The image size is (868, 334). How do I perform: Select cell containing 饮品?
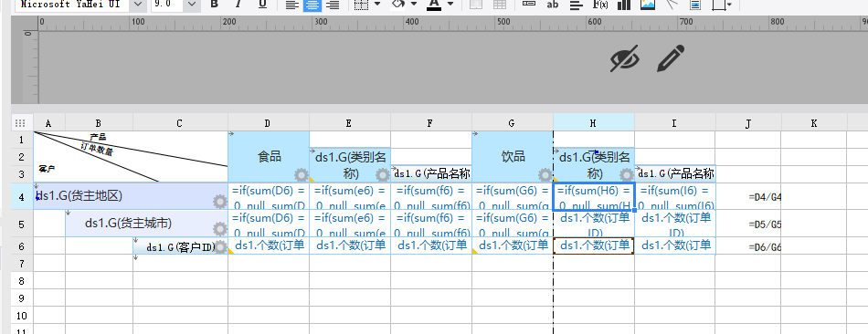(x=513, y=156)
